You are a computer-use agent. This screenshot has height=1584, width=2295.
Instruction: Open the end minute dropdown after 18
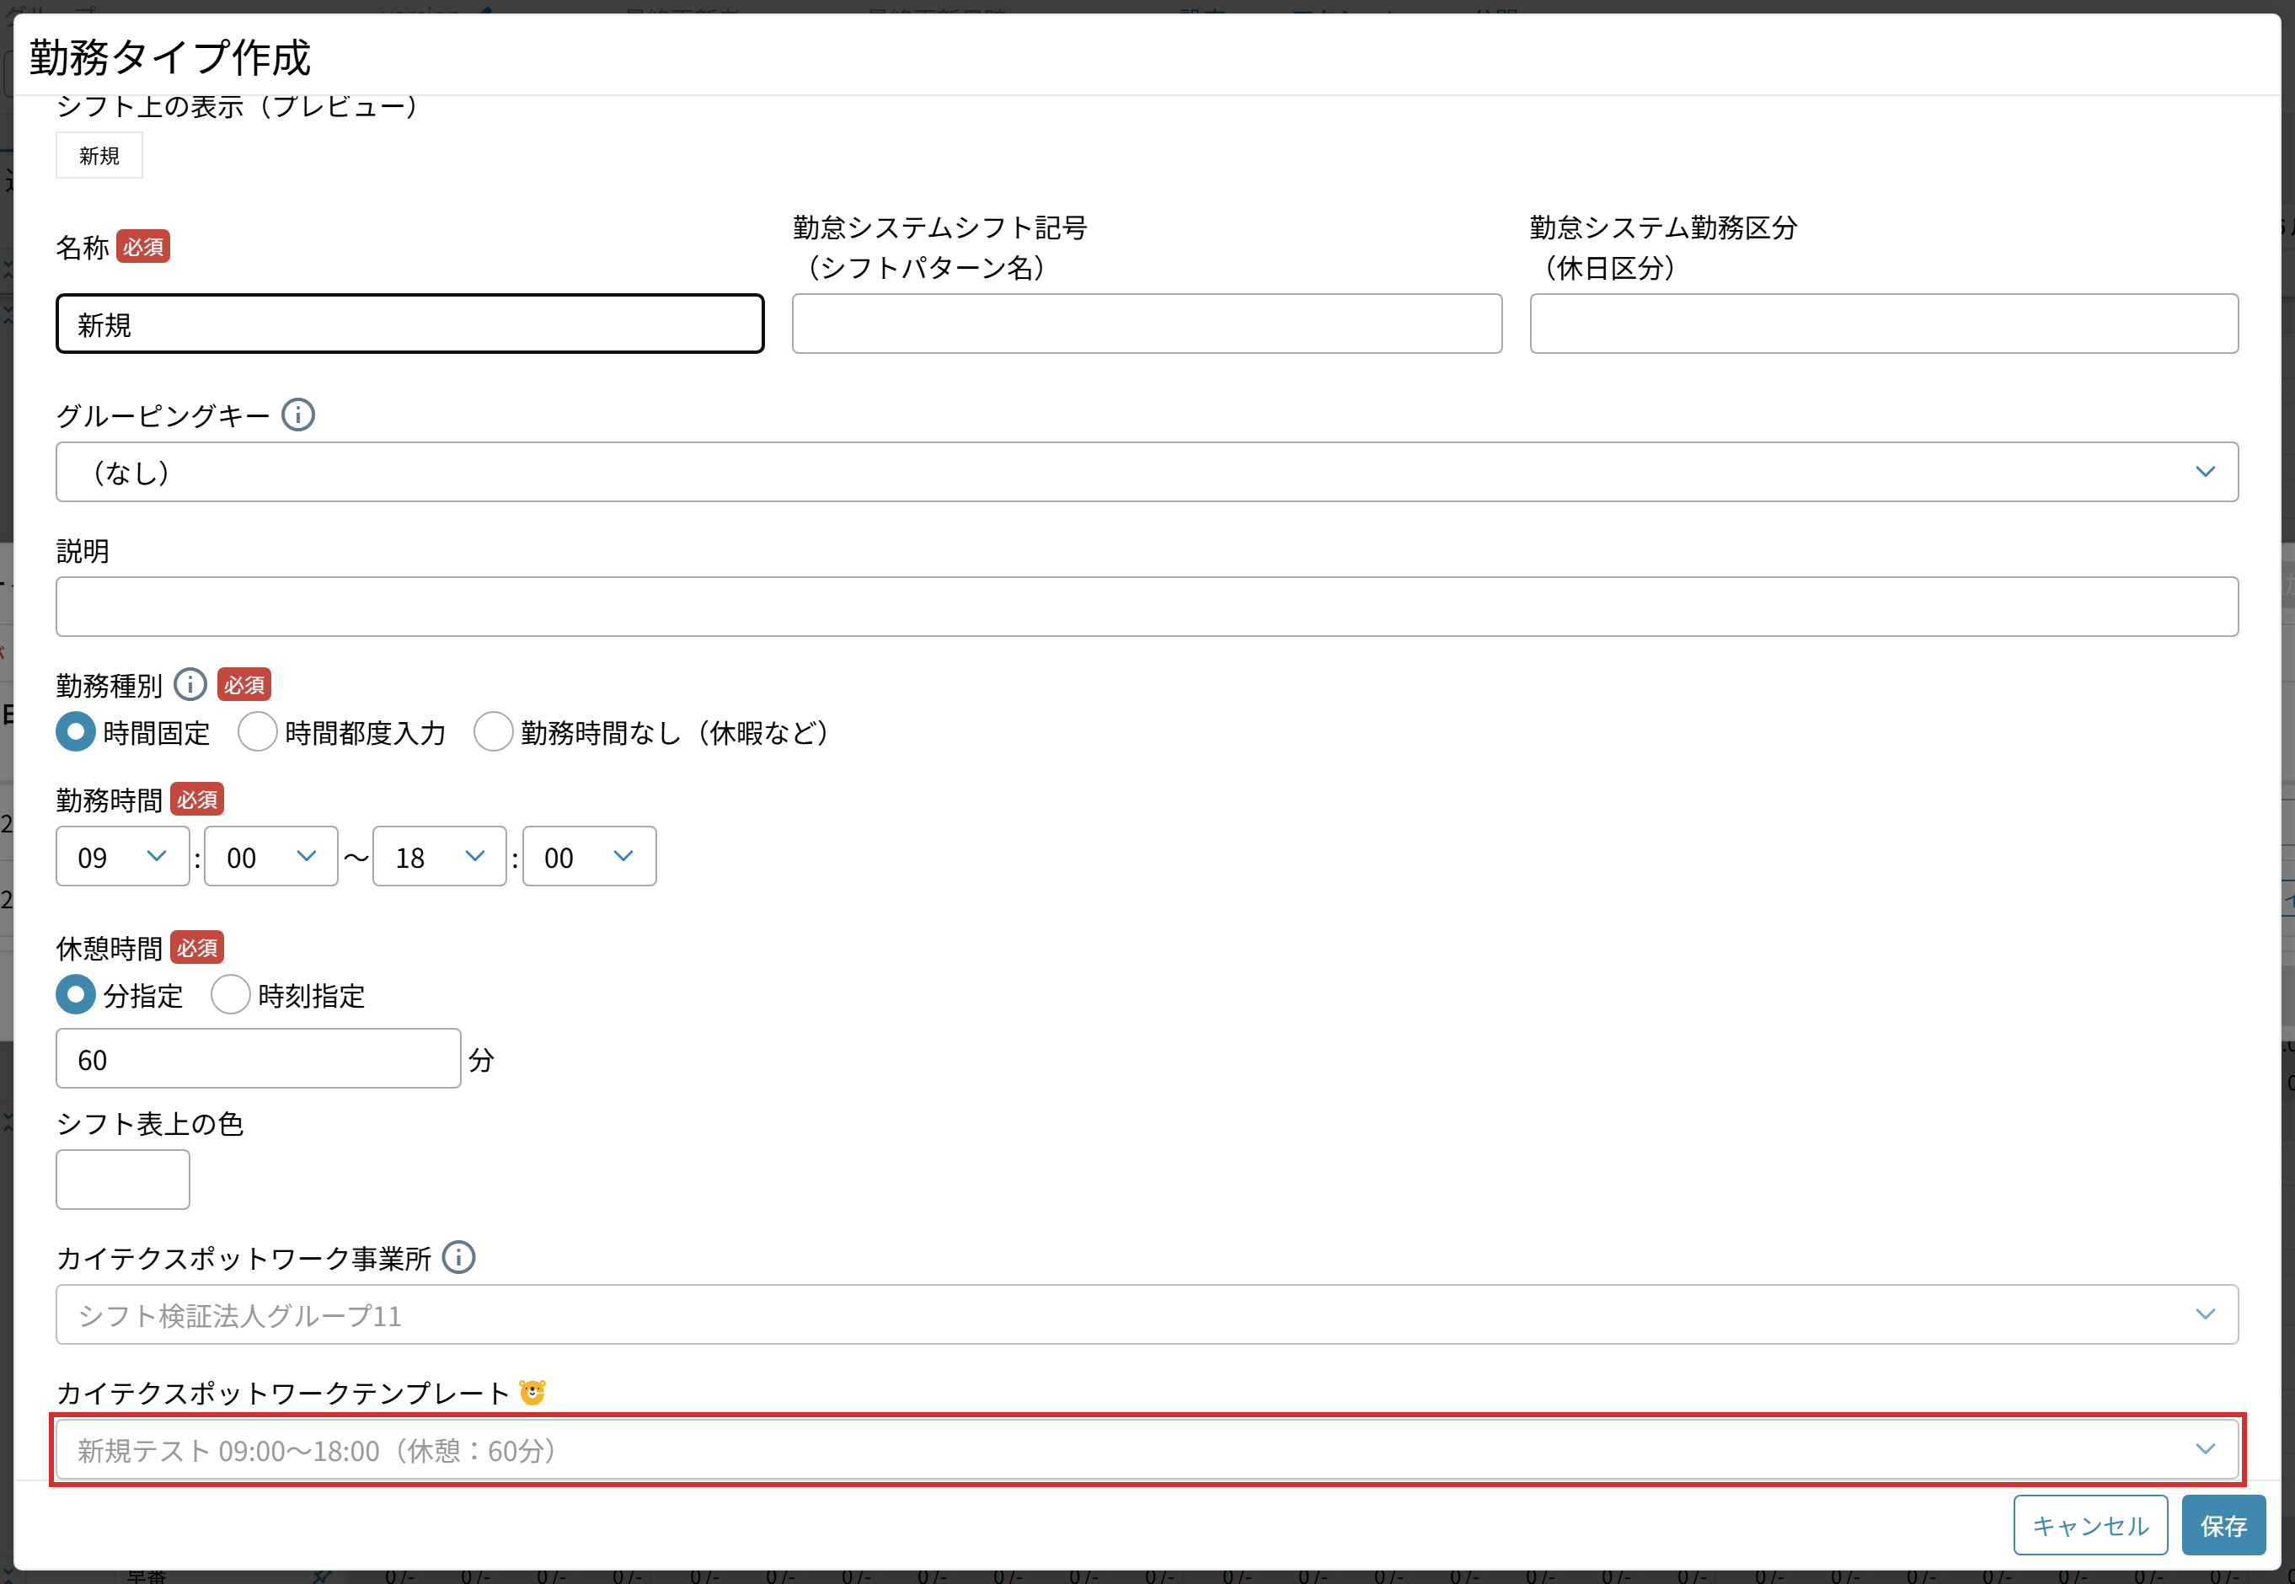click(x=590, y=855)
